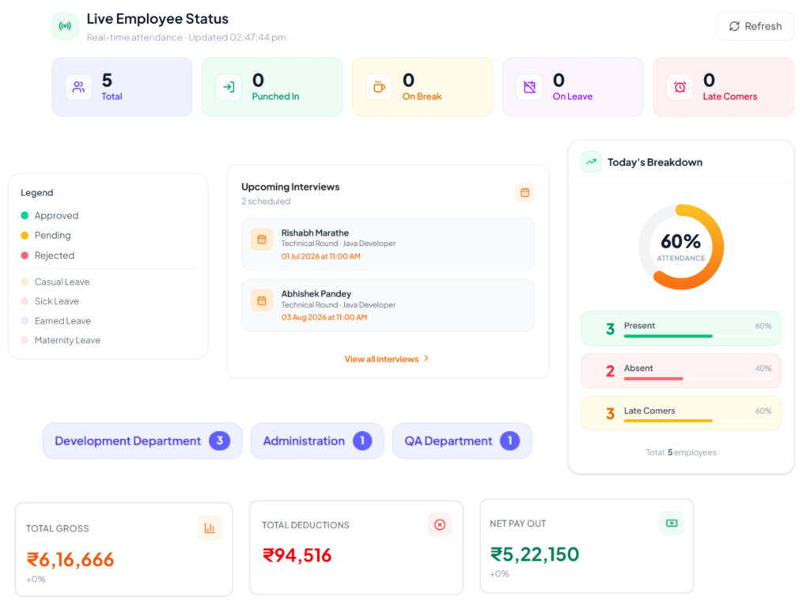Click the On Break coffee cup icon
This screenshot has height=609, width=810.
click(379, 87)
